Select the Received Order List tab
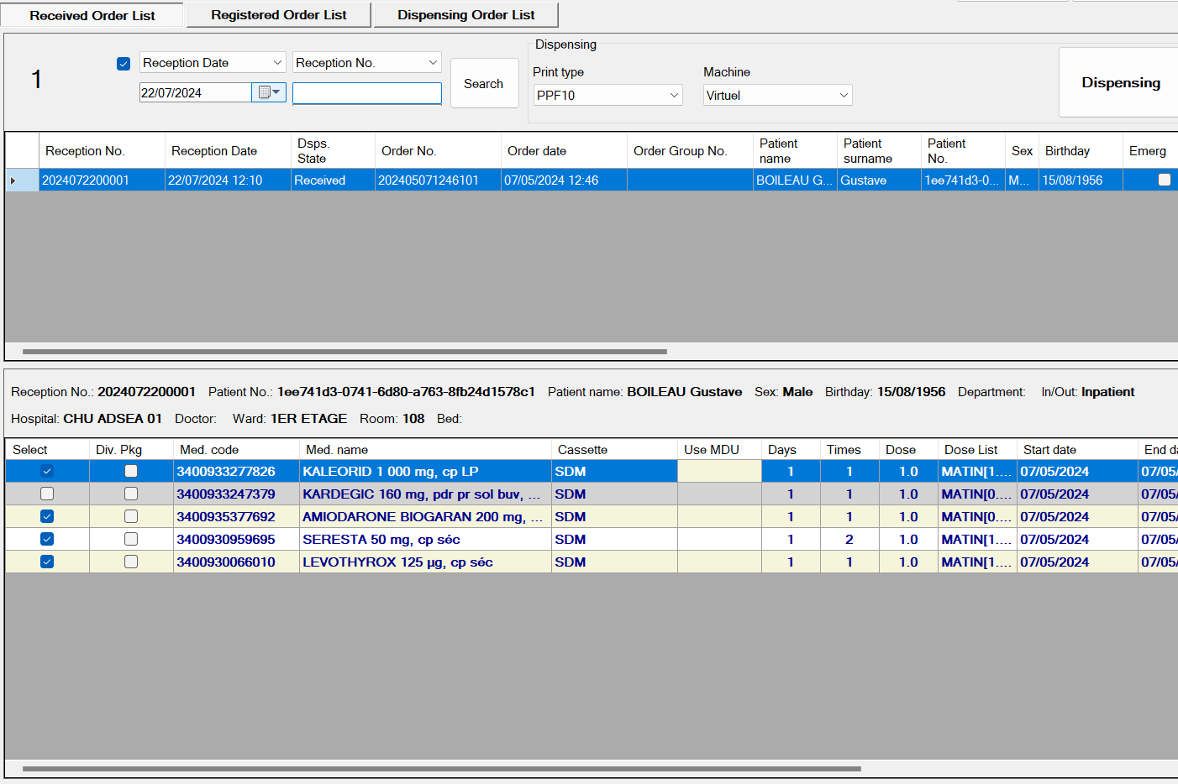 click(92, 16)
